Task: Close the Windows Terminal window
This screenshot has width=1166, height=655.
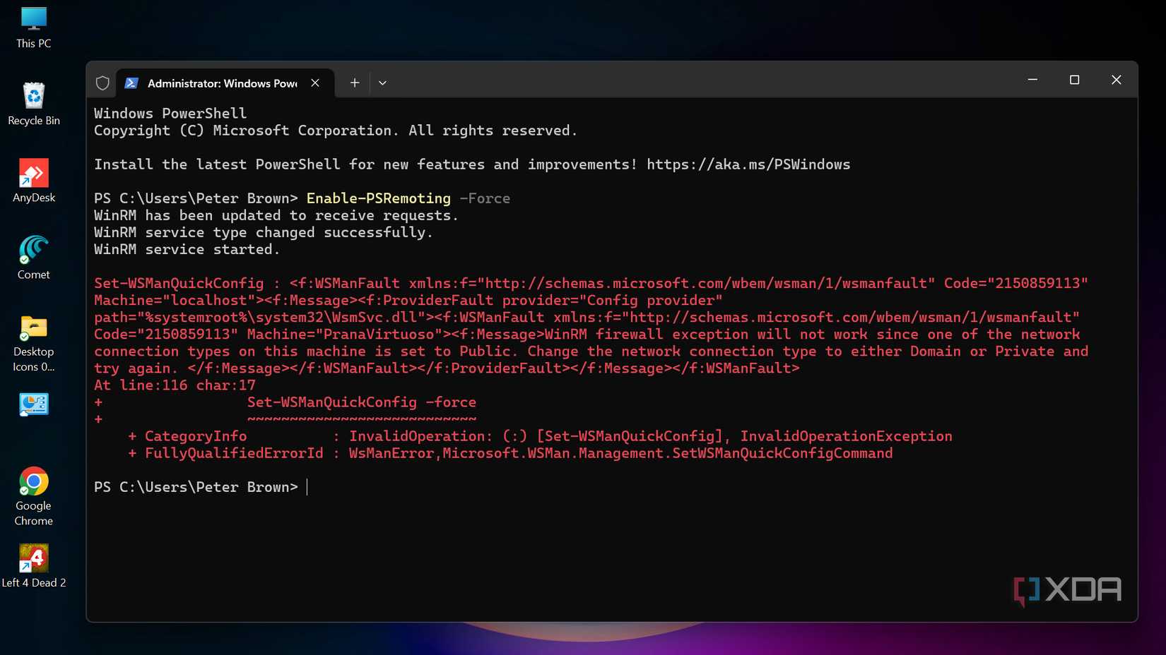Action: 1117,80
